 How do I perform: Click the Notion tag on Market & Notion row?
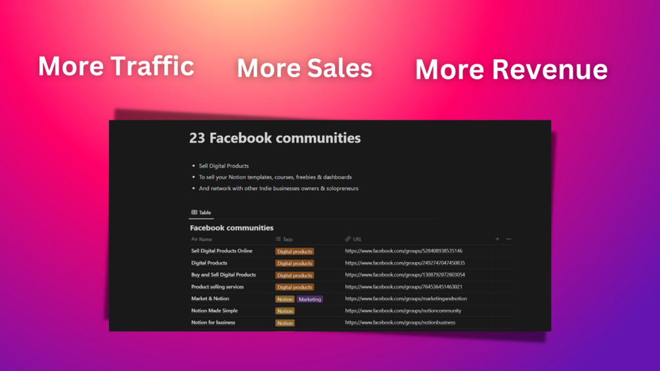pos(285,299)
